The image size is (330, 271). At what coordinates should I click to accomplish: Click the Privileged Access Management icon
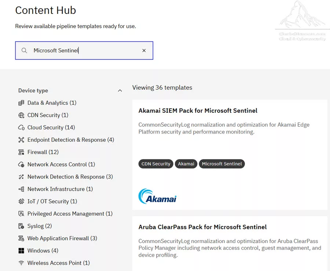click(21, 214)
